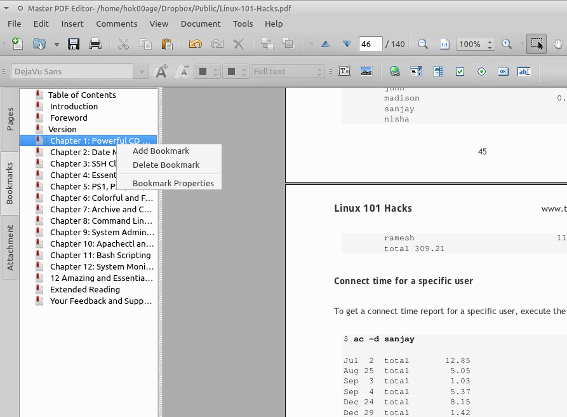The width and height of the screenshot is (567, 417).
Task: Add a hyperlink with the Link tool
Action: (394, 71)
